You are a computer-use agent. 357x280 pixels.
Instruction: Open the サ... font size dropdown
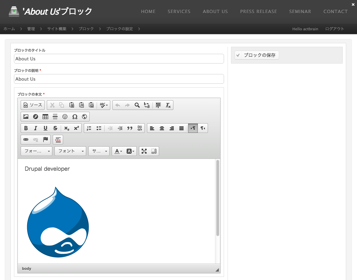click(99, 151)
